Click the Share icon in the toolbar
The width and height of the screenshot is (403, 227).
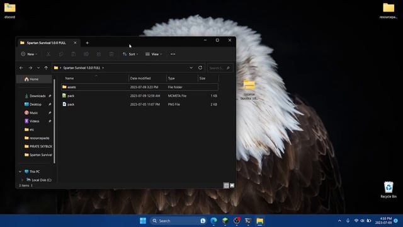pyautogui.click(x=99, y=54)
